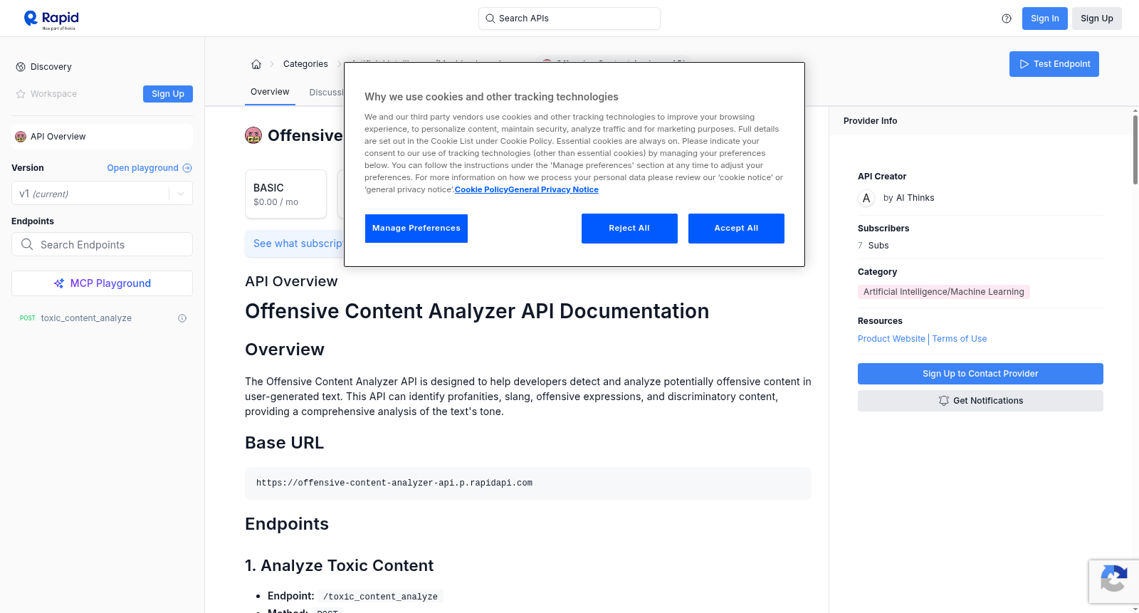Focus the Search Endpoints field
This screenshot has width=1139, height=613.
click(102, 244)
